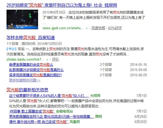Viewport: 163px width, 128px height.
Task: Open question 做便宜面膜真的会变荧光脸么
Action: coord(31,65)
